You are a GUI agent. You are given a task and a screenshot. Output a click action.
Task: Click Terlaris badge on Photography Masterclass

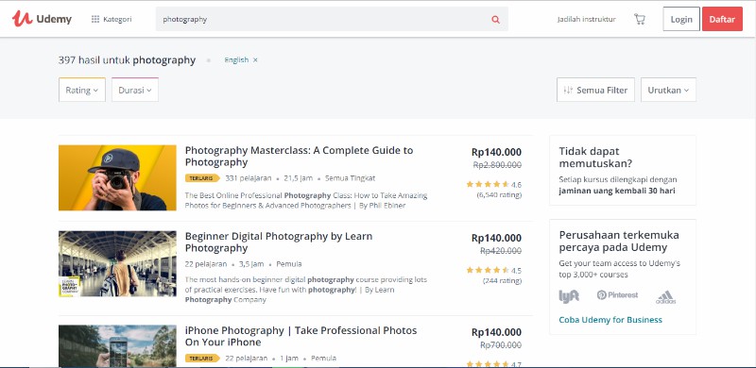(x=202, y=178)
